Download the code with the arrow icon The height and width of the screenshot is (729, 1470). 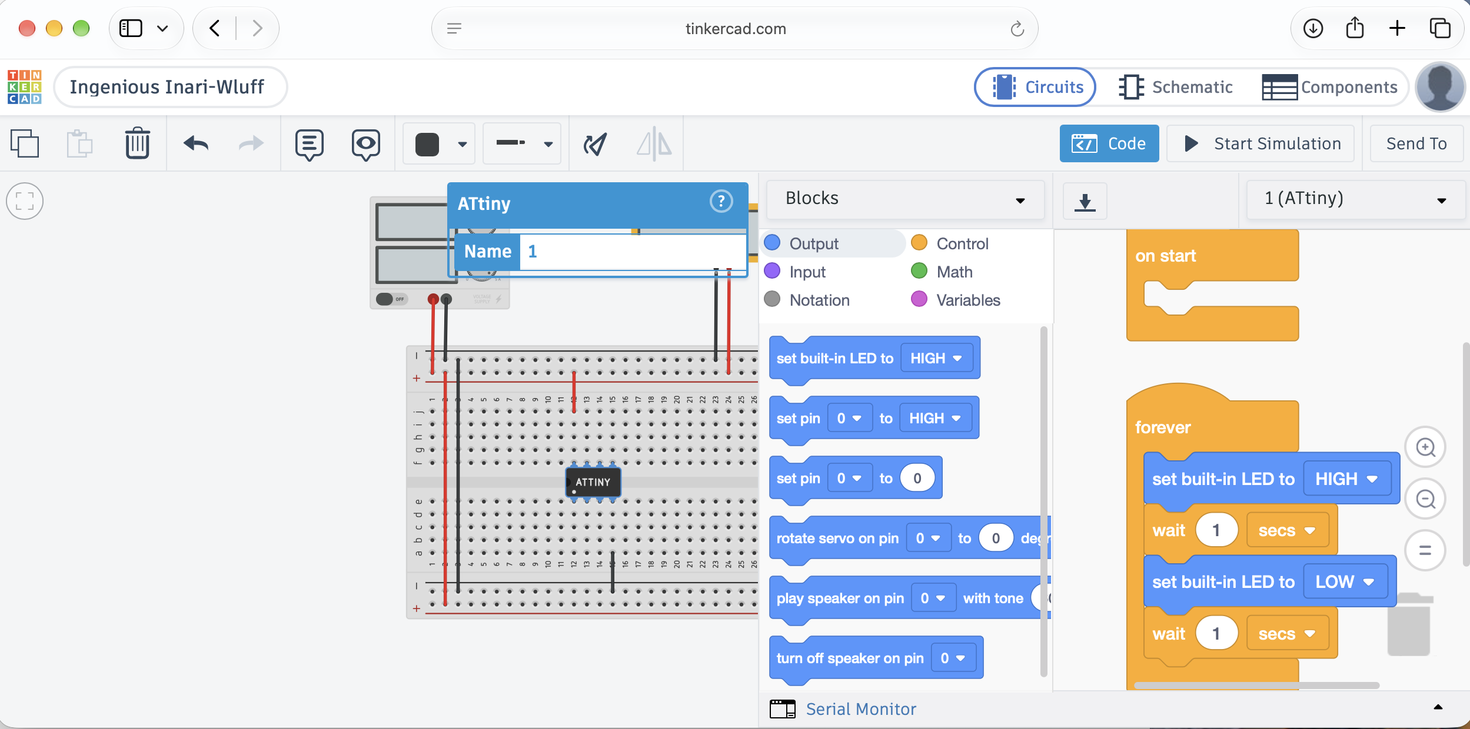[1085, 201]
